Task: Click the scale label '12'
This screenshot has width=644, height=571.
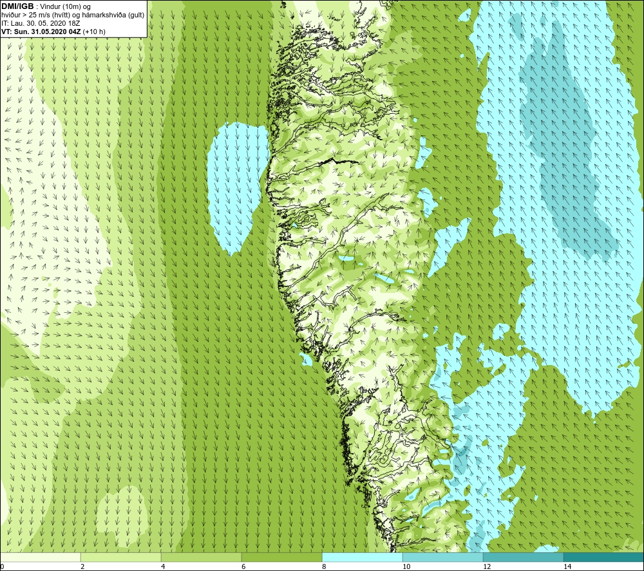Action: click(487, 566)
